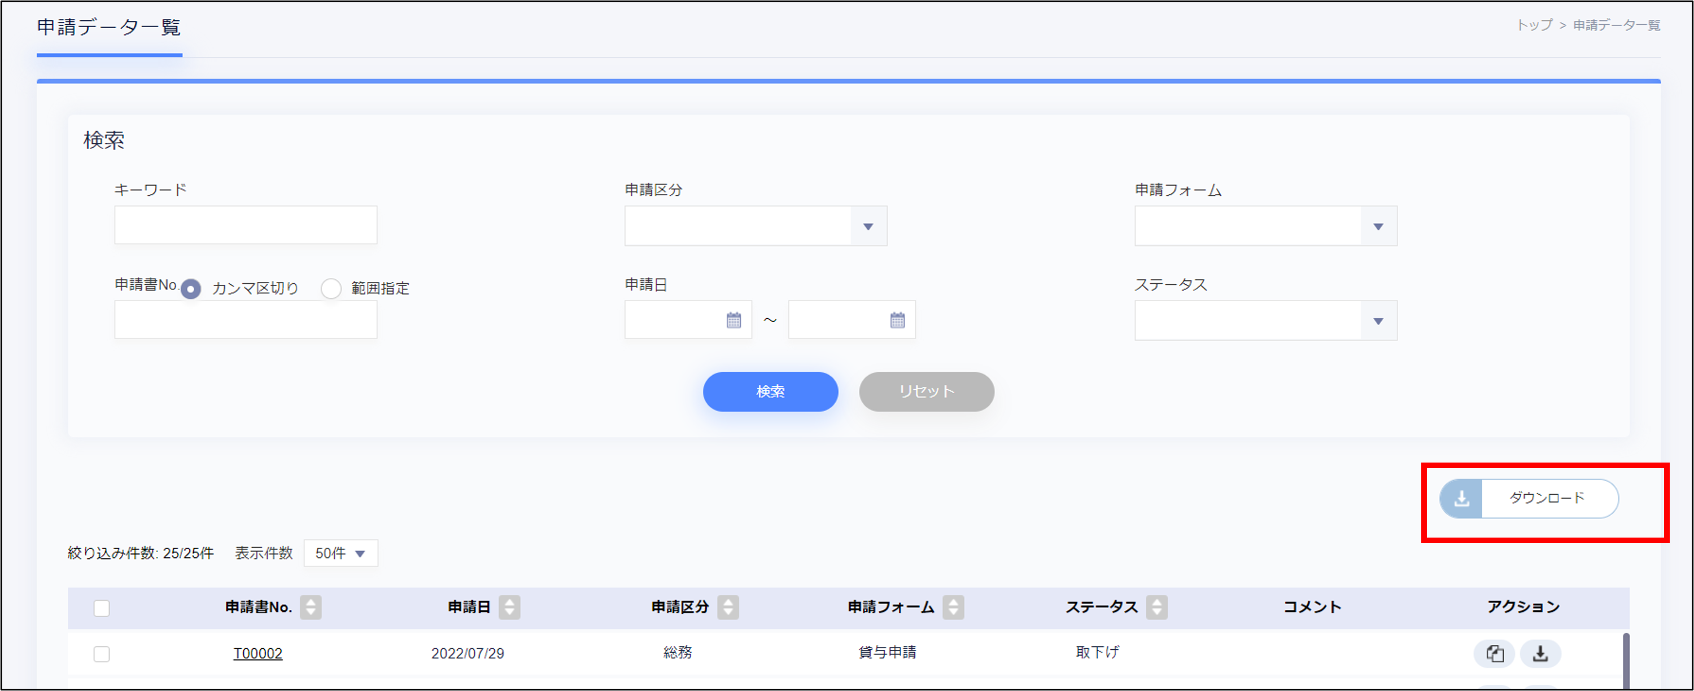
Task: Click the copy icon for T00002
Action: tap(1494, 654)
